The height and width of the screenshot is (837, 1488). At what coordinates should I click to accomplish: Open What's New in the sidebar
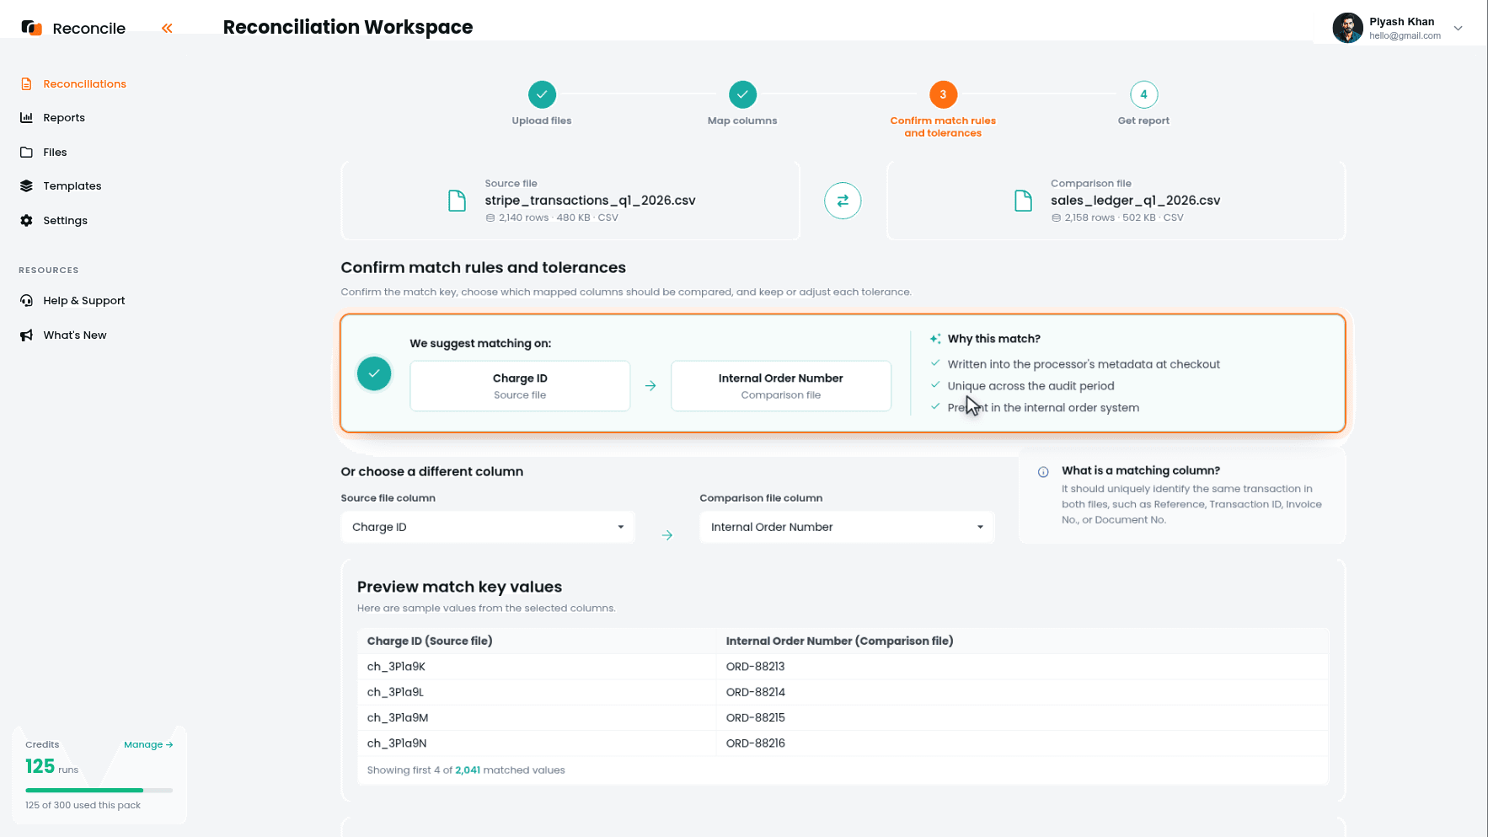[x=75, y=335]
